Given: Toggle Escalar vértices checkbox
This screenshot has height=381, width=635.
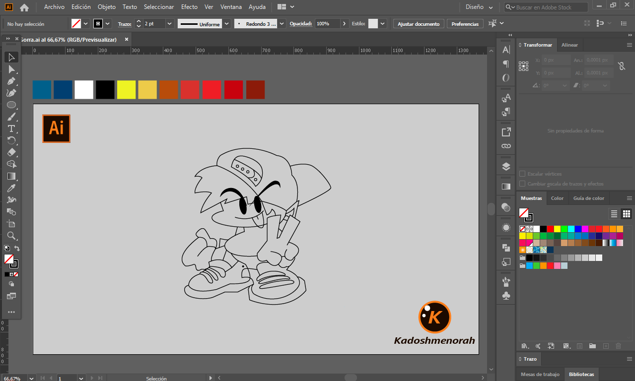Looking at the screenshot, I should pyautogui.click(x=522, y=174).
